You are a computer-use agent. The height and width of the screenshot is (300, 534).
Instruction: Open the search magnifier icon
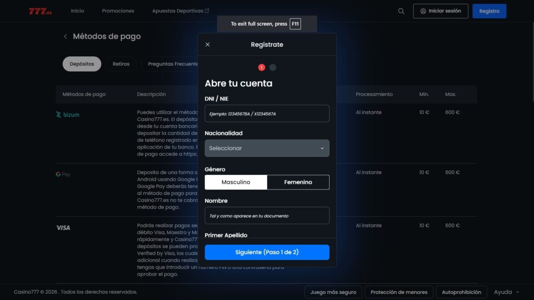401,11
